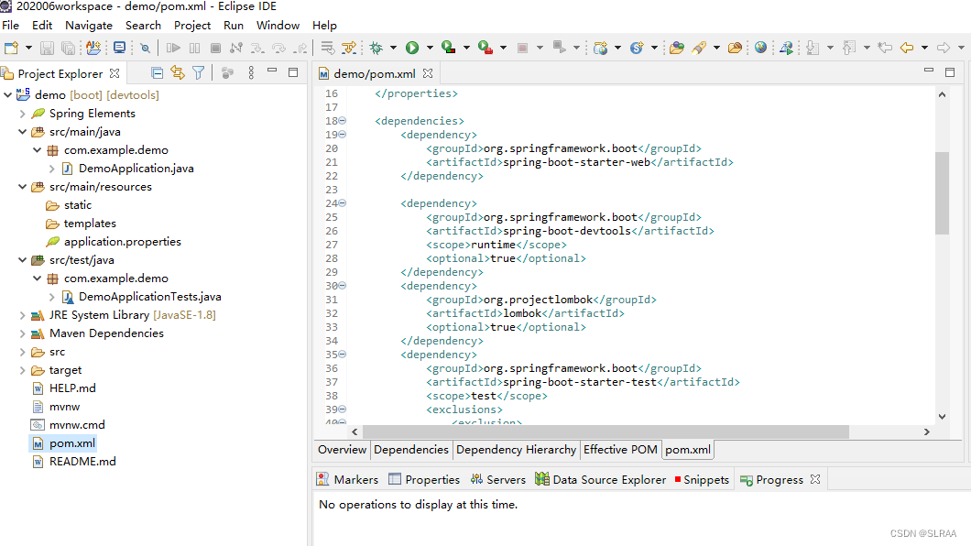Select DemoApplicationTests.java file

(149, 297)
